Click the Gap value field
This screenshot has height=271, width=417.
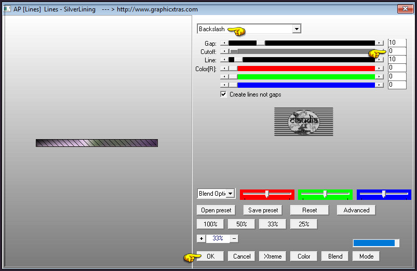(x=397, y=43)
